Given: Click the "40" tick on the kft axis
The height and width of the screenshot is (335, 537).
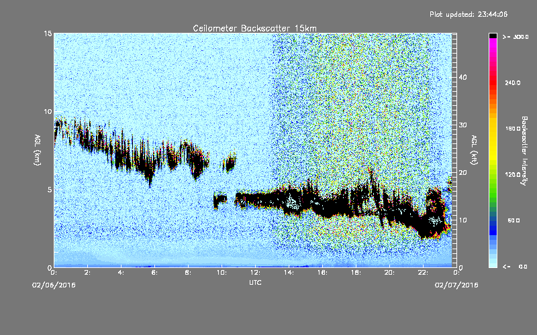Looking at the screenshot, I should [462, 77].
